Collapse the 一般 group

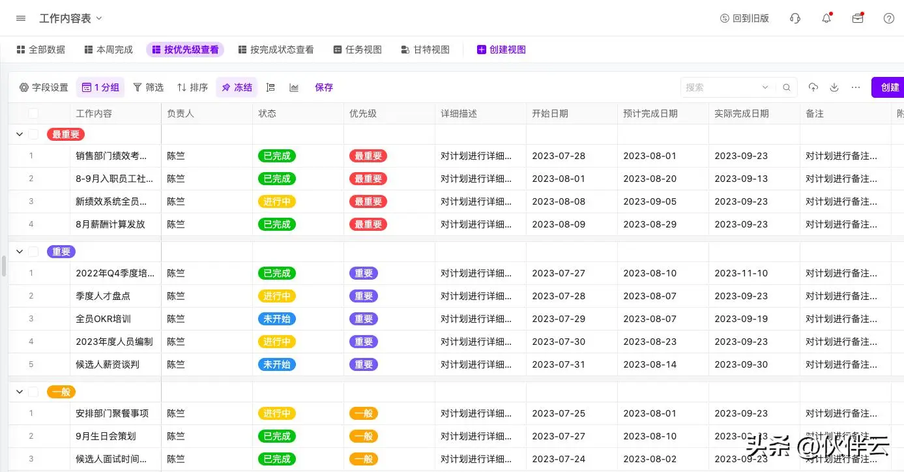click(19, 392)
